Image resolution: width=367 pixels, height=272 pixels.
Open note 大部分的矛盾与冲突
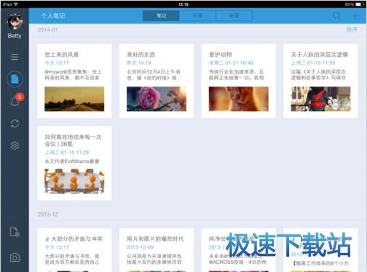[x=74, y=250]
